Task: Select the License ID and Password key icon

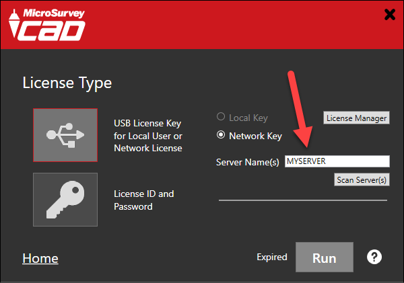Action: pyautogui.click(x=65, y=200)
